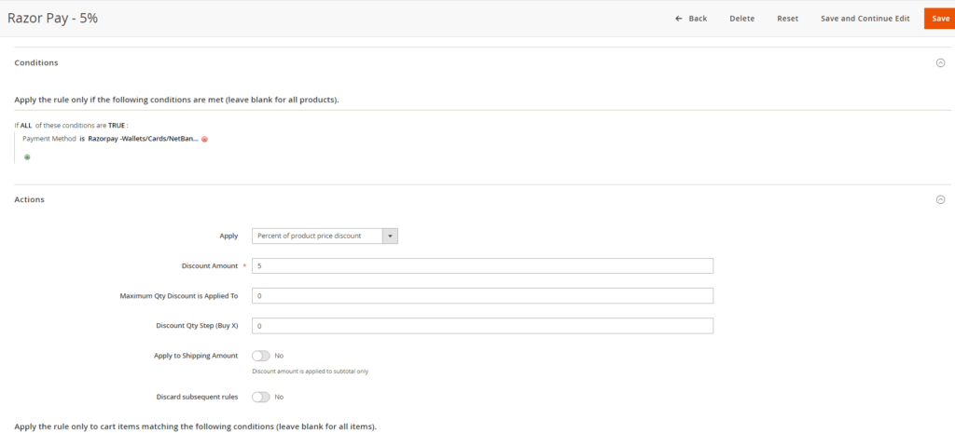Reset the form changes

point(787,19)
